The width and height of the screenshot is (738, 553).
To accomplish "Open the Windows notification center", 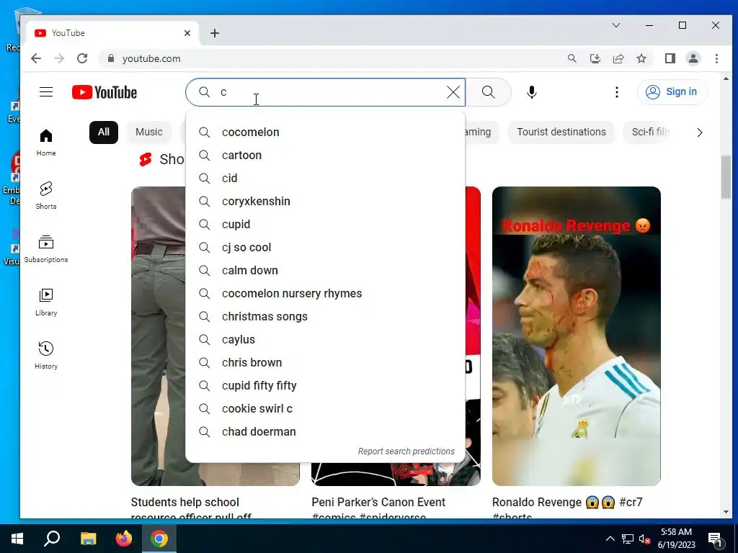I will pos(716,539).
